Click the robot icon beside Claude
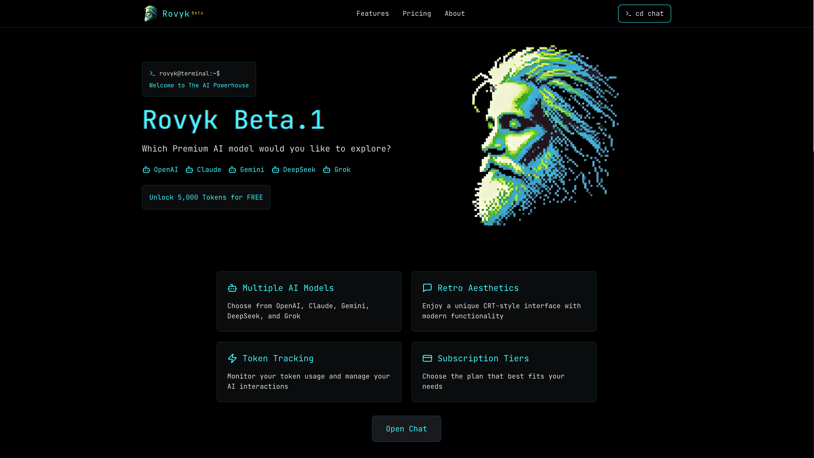 (x=189, y=170)
